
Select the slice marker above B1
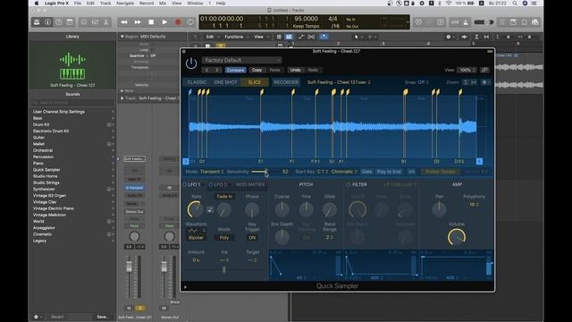pyautogui.click(x=405, y=92)
